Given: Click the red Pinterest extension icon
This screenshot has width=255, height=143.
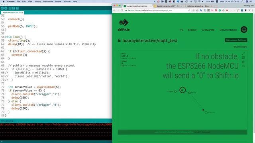Looking at the screenshot, I should point(216,10).
